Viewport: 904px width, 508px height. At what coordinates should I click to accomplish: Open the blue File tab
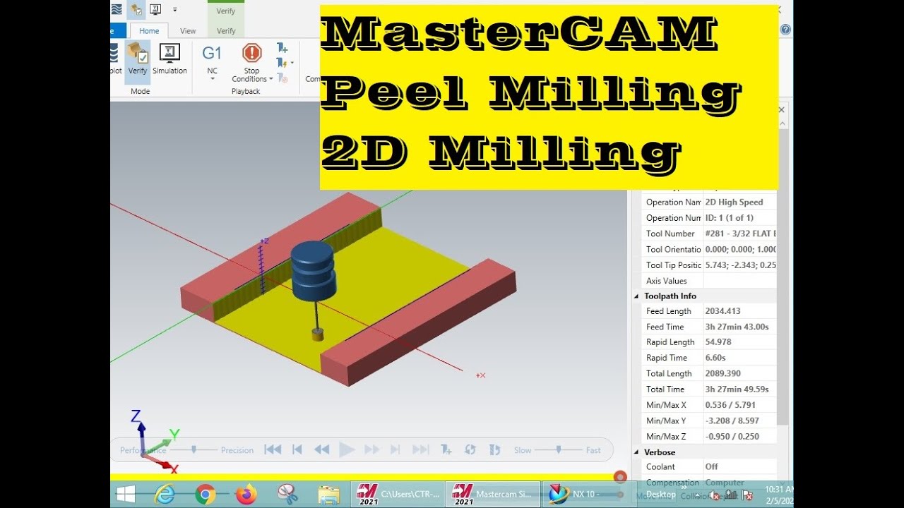click(x=117, y=30)
